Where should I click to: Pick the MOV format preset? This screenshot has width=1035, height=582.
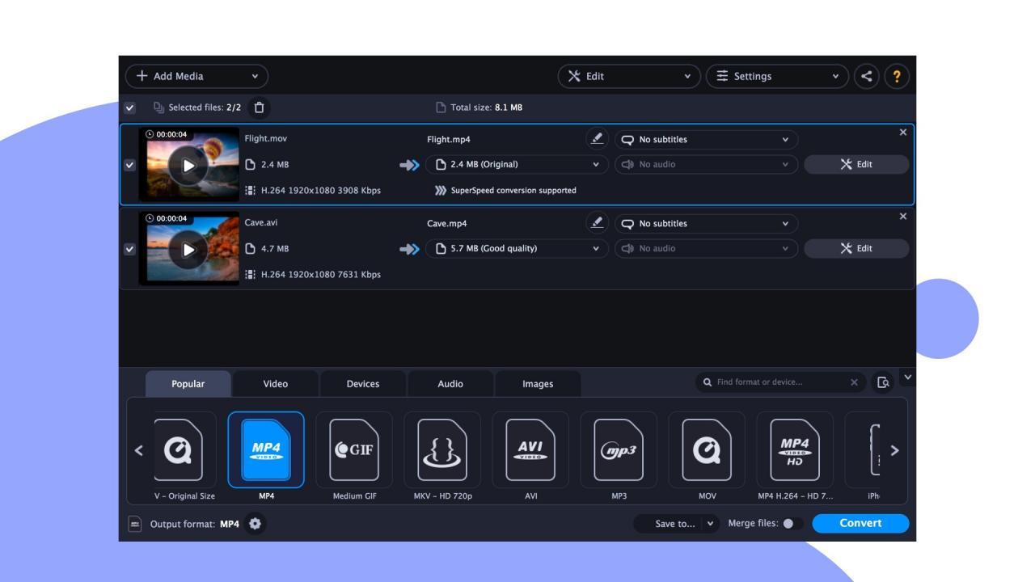706,450
